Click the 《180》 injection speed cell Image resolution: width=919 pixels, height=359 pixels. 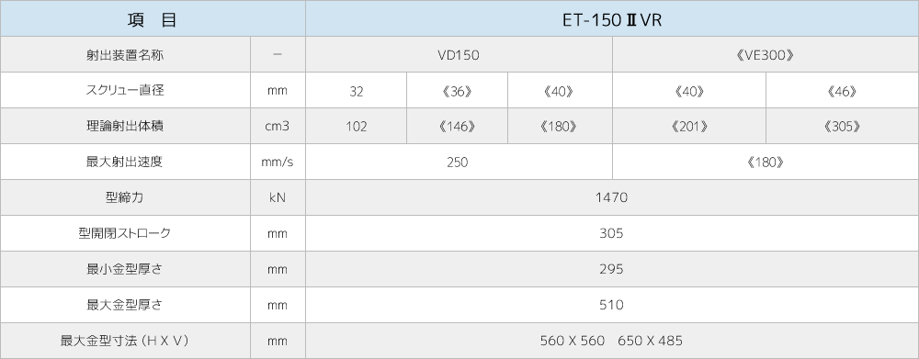coord(766,163)
